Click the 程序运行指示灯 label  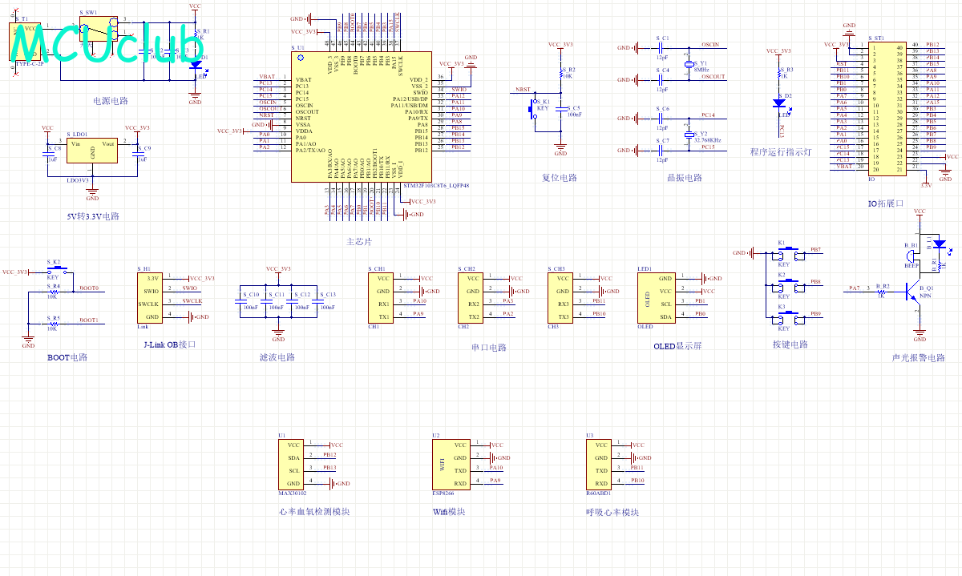781,152
